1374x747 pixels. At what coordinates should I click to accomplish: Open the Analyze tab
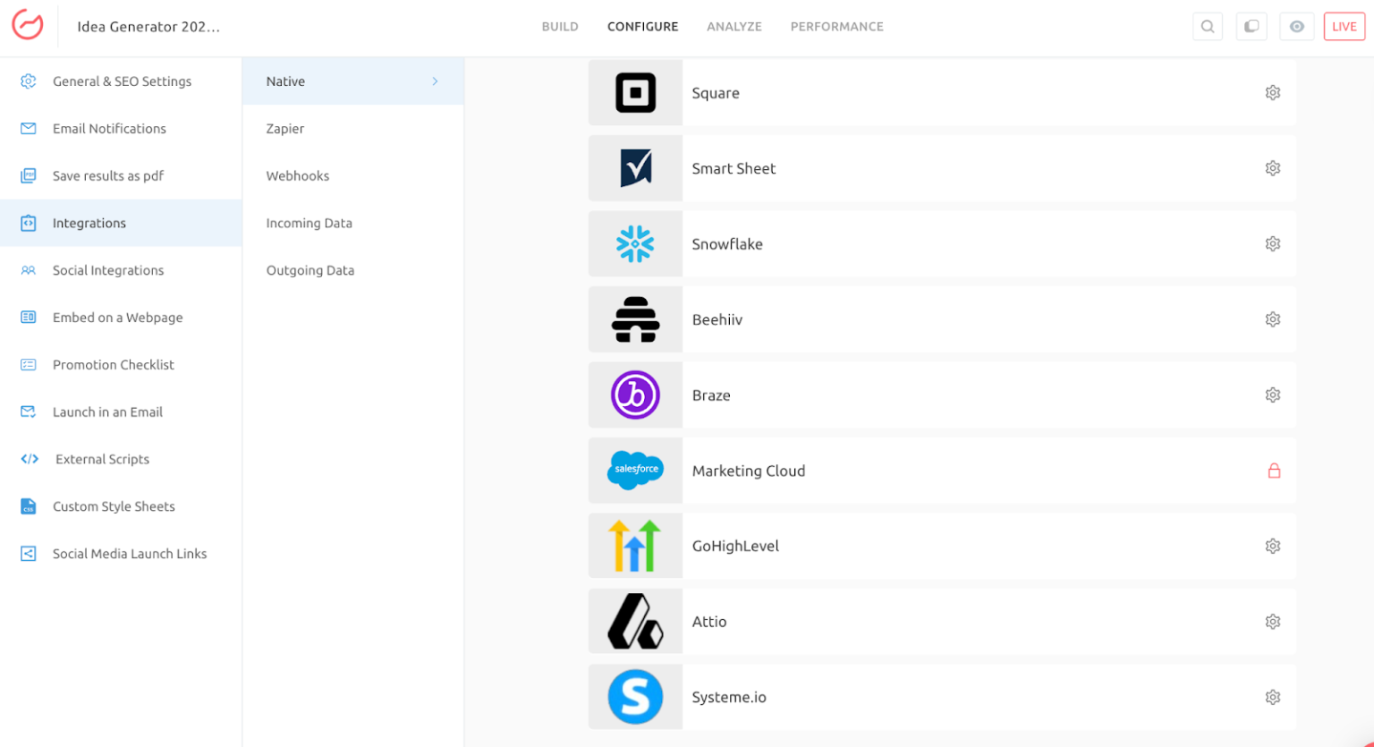click(734, 27)
